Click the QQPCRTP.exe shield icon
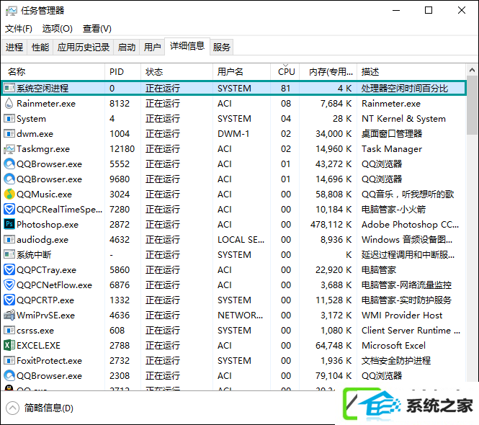 click(9, 300)
